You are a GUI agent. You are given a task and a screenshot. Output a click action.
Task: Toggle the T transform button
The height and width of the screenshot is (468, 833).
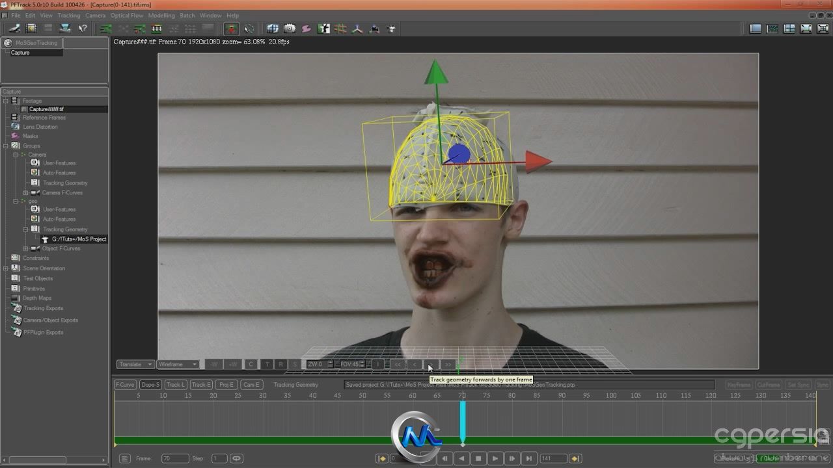point(267,365)
